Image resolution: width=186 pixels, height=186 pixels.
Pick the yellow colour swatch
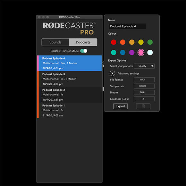tap(141, 42)
